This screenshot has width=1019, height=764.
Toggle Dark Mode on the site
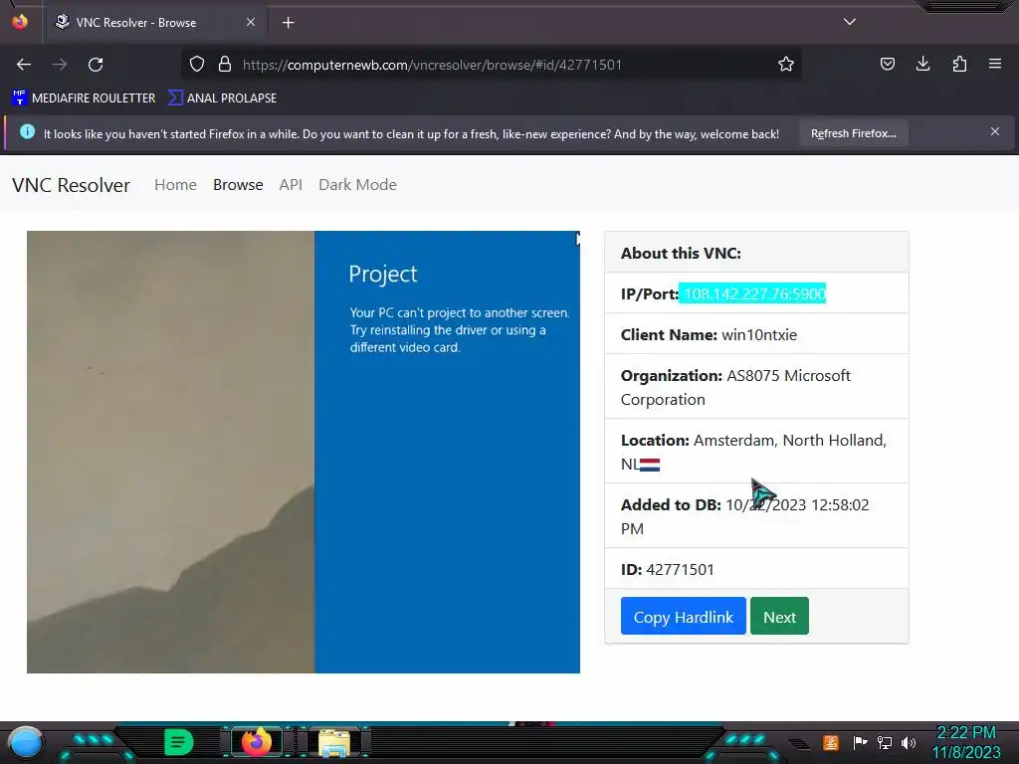click(x=357, y=184)
